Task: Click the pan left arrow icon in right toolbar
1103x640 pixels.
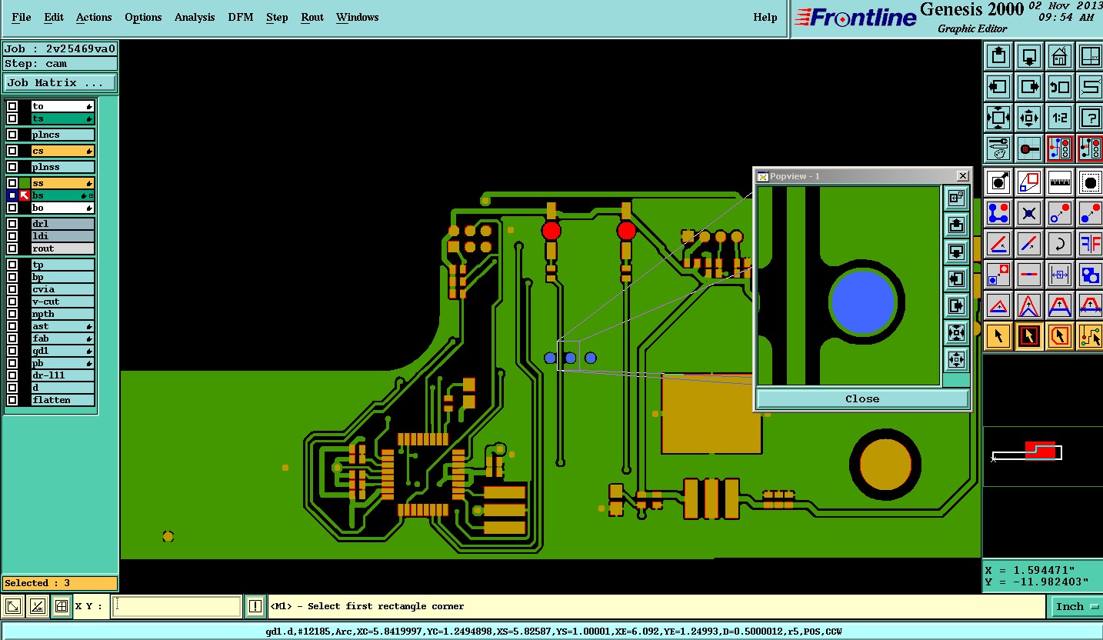Action: point(998,87)
